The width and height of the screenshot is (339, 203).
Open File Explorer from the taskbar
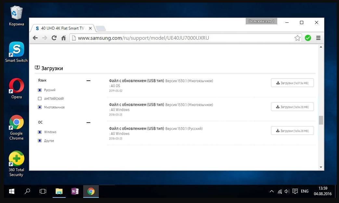59,191
